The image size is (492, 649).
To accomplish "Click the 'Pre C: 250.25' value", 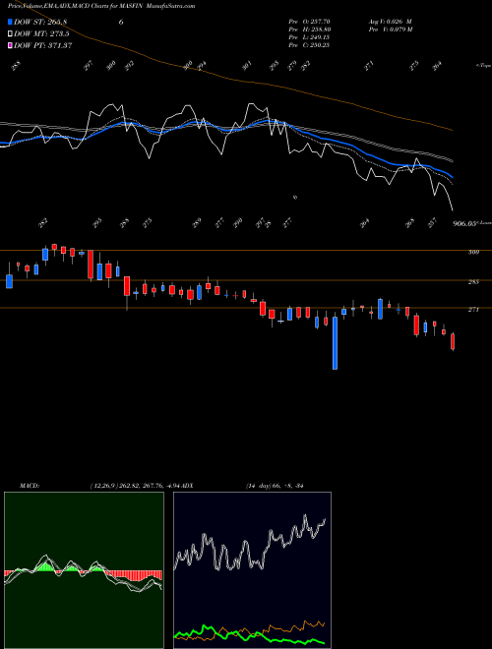I will (x=309, y=45).
